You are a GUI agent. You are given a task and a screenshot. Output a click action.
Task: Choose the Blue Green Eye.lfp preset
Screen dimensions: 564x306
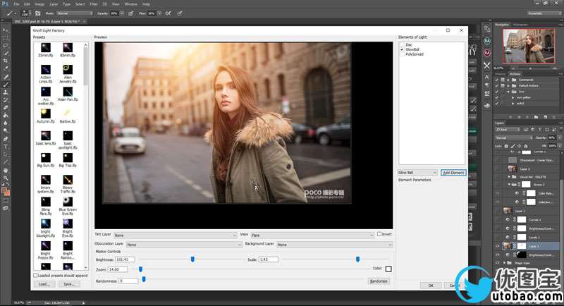coord(68,202)
